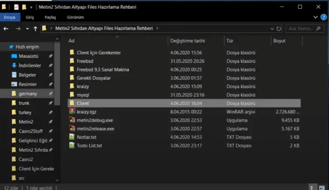Open the Görünüm ribbon tab
Image resolution: width=329 pixels, height=190 pixels.
click(x=75, y=17)
